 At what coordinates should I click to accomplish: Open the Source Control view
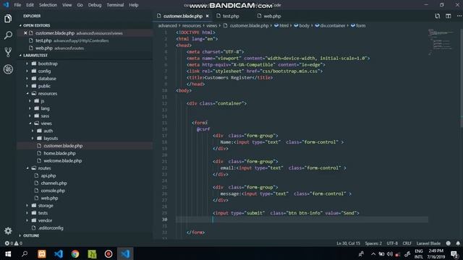click(8, 52)
